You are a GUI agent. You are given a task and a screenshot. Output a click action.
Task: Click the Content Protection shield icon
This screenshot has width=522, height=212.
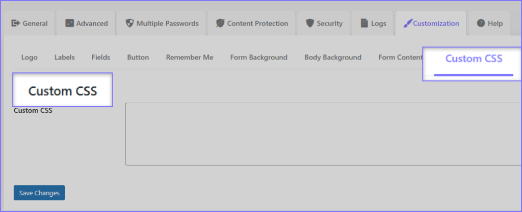point(220,23)
